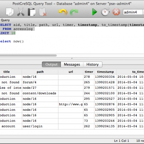This screenshot has width=144, height=144.
Task: Select the admin4 database combo box
Action: pyautogui.click(x=133, y=12)
